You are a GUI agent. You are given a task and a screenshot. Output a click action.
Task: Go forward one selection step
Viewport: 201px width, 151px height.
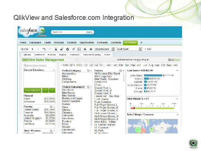[38, 49]
